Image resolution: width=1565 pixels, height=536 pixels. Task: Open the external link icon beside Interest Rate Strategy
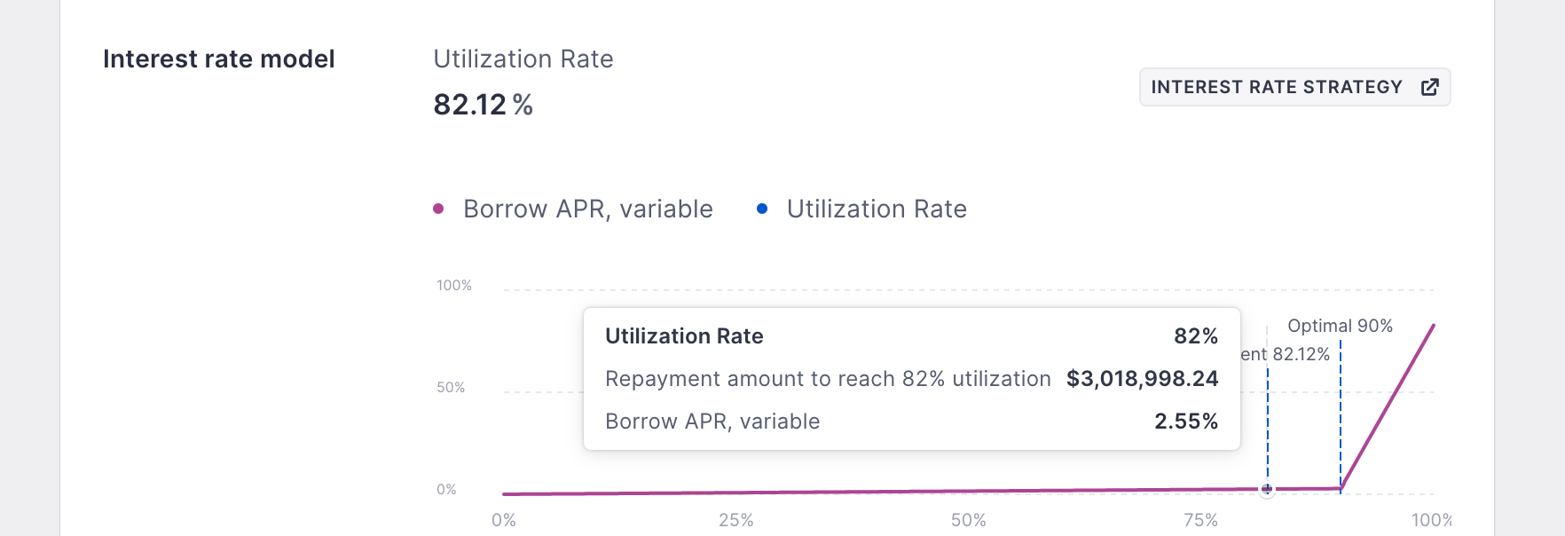point(1429,87)
